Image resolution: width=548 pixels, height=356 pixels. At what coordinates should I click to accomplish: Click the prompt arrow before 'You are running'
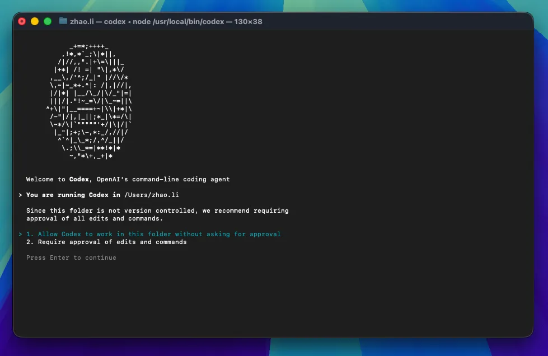[20, 195]
